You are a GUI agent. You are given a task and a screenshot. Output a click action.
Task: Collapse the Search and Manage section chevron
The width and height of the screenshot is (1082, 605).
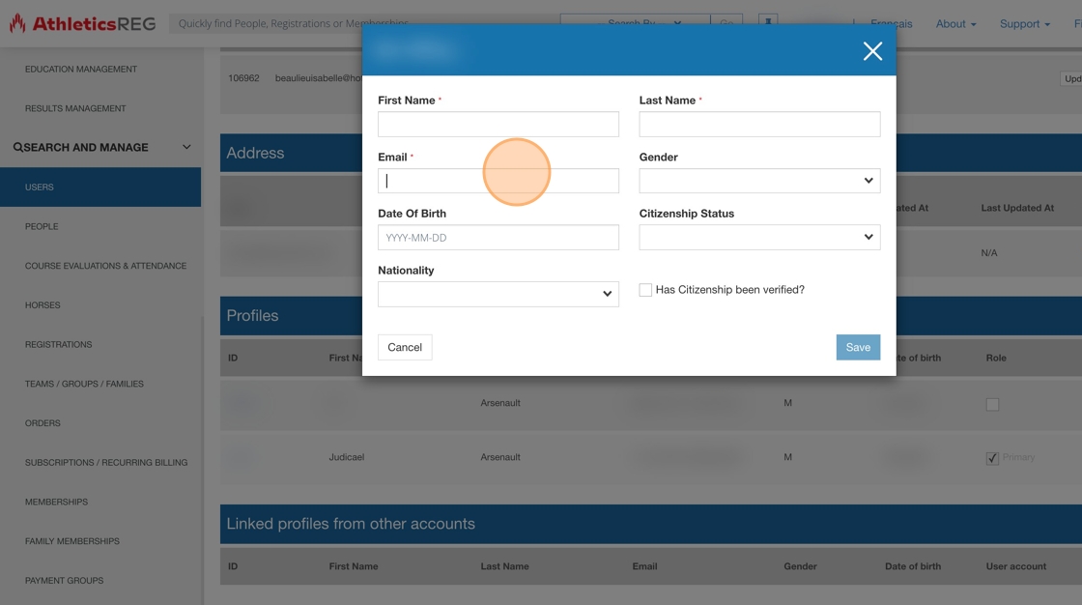(x=186, y=148)
